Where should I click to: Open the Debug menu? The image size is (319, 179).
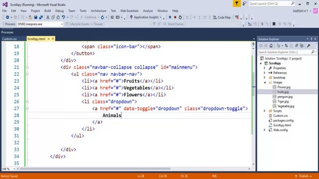pyautogui.click(x=59, y=11)
